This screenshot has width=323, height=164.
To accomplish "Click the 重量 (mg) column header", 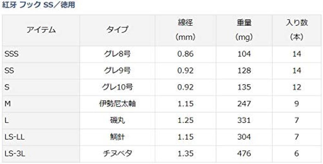I will coord(244,30).
